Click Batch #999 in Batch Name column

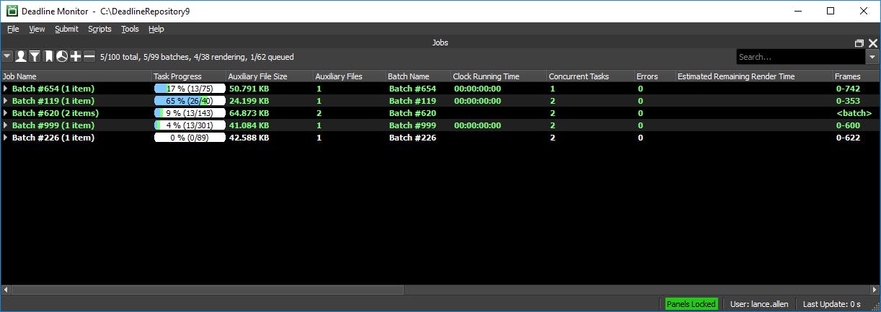[412, 125]
